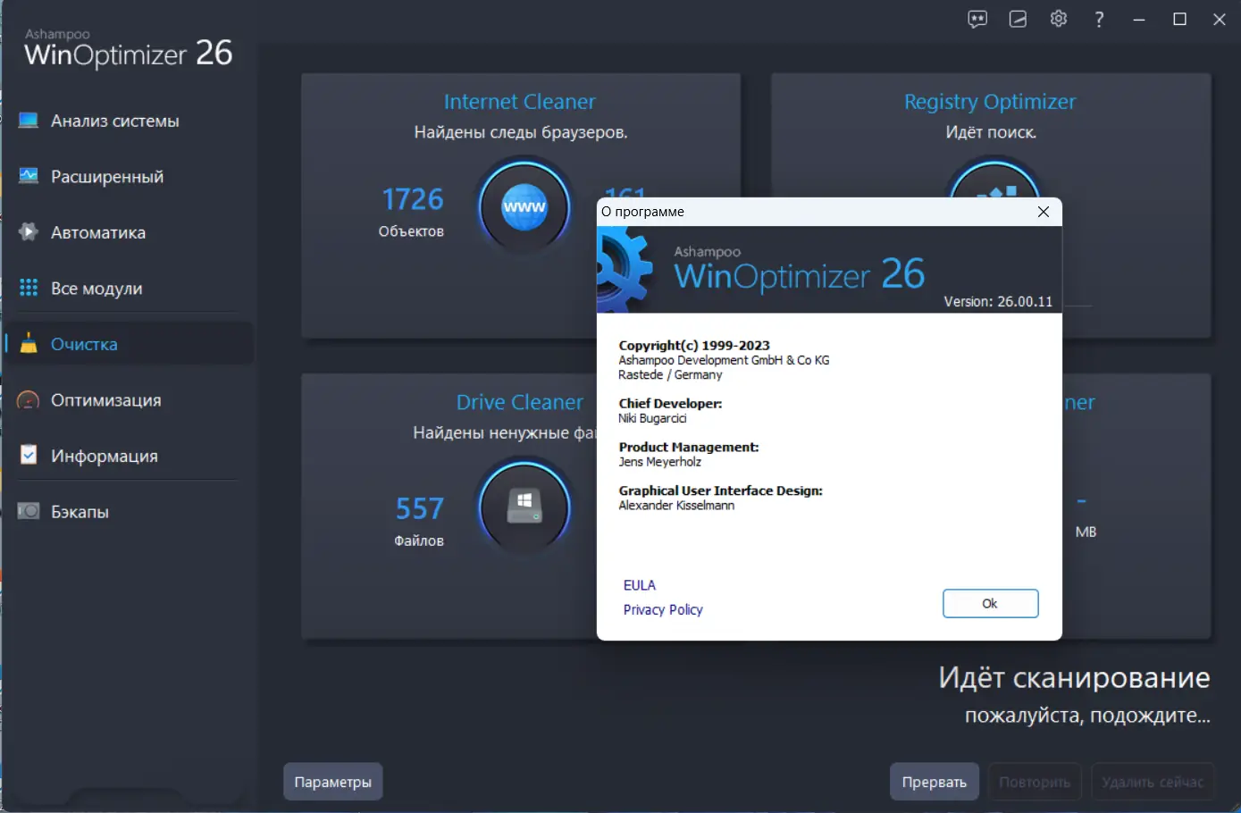The image size is (1241, 813).
Task: Click the Internet Cleaner www circle icon
Action: (x=524, y=205)
